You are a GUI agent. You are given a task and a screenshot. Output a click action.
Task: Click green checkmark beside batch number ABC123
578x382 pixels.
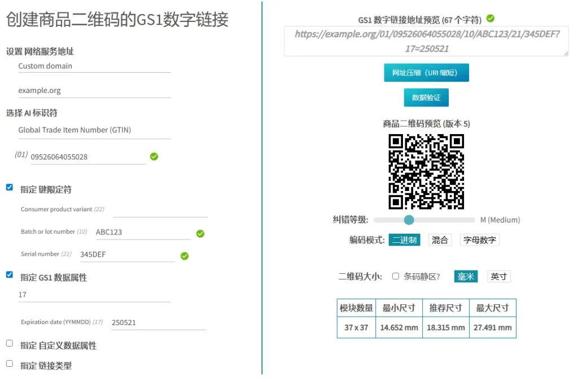[200, 233]
